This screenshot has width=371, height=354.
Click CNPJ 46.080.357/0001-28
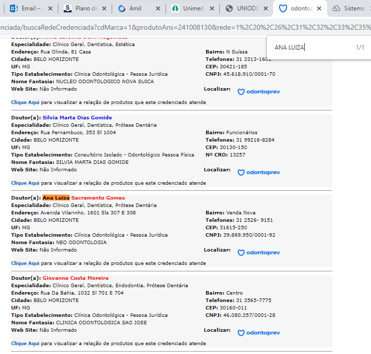249,315
